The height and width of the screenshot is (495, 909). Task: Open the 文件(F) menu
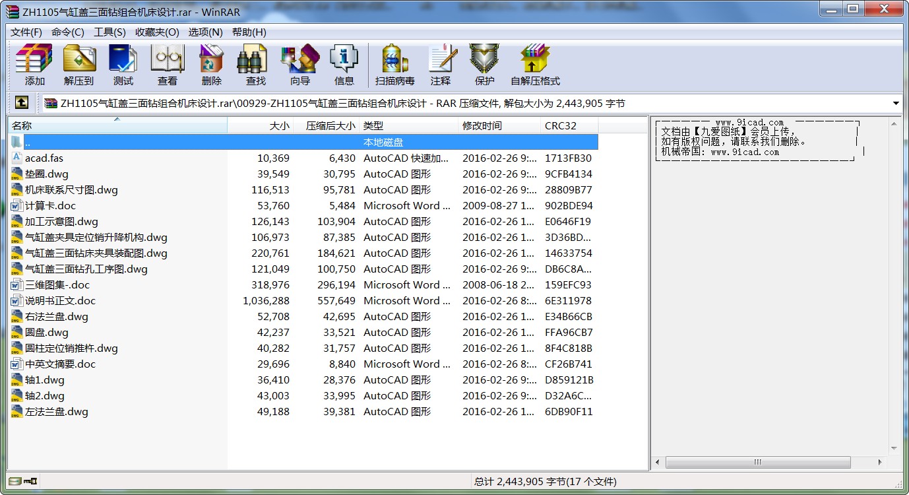pos(26,32)
